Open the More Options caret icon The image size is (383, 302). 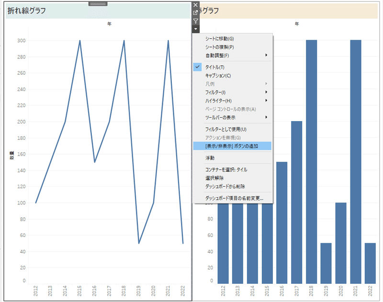(196, 29)
